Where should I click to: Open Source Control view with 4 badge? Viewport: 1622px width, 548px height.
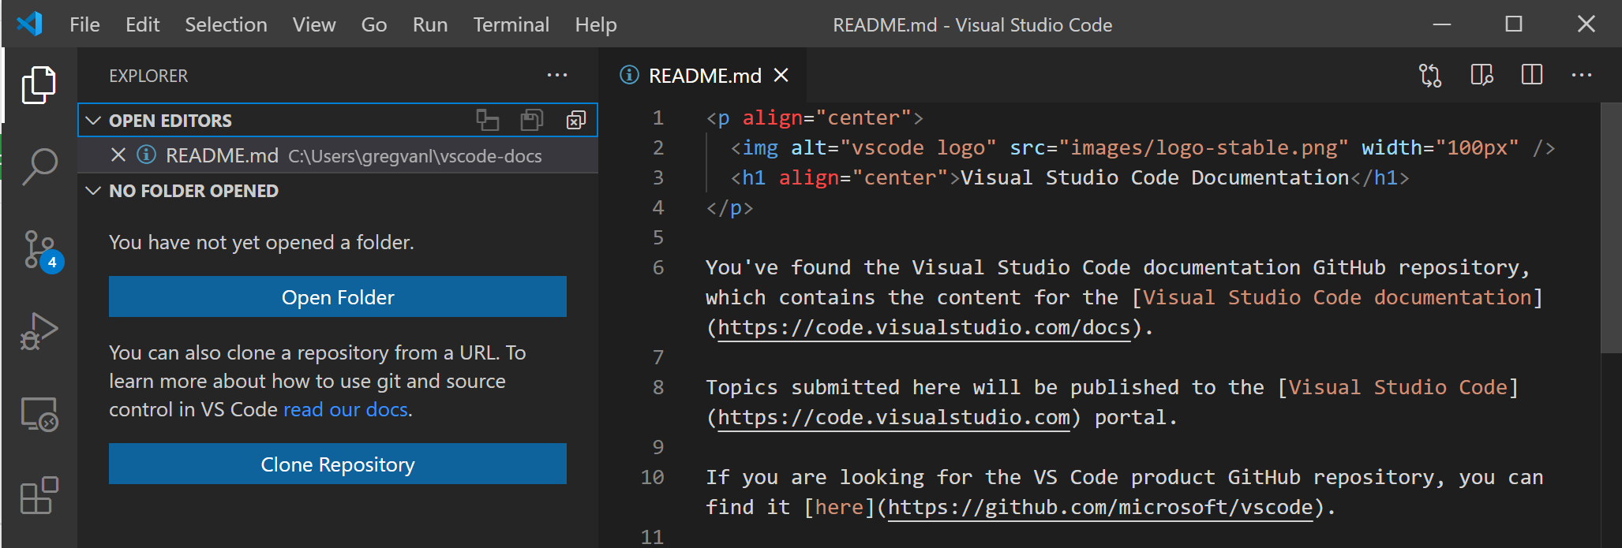[41, 251]
